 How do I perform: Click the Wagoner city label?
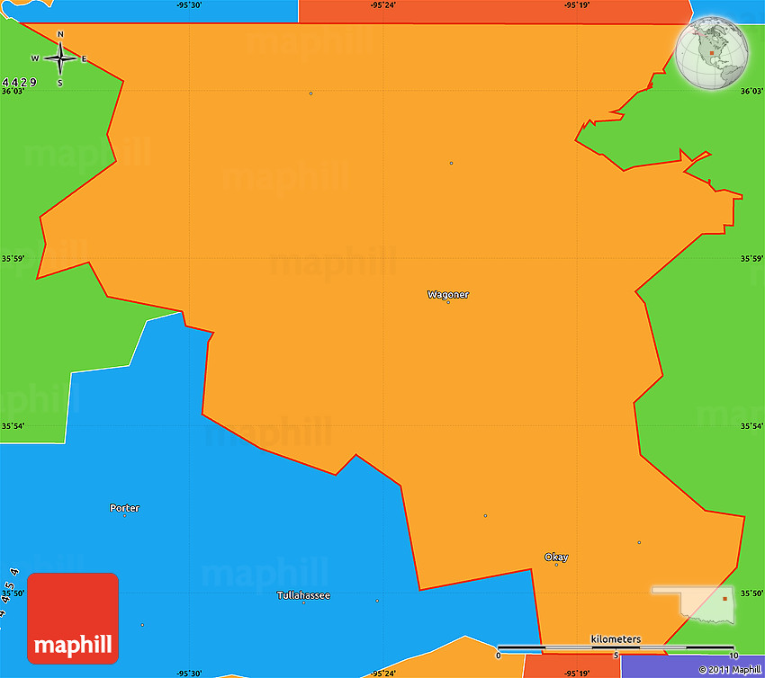click(x=447, y=294)
